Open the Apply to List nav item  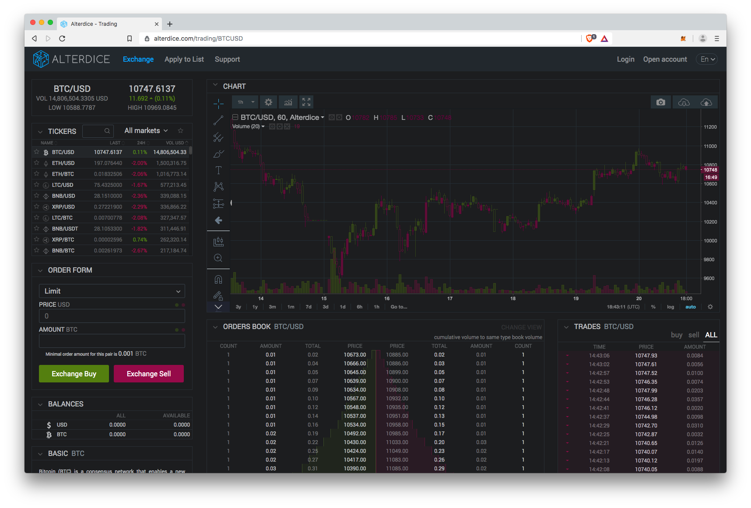coord(184,59)
